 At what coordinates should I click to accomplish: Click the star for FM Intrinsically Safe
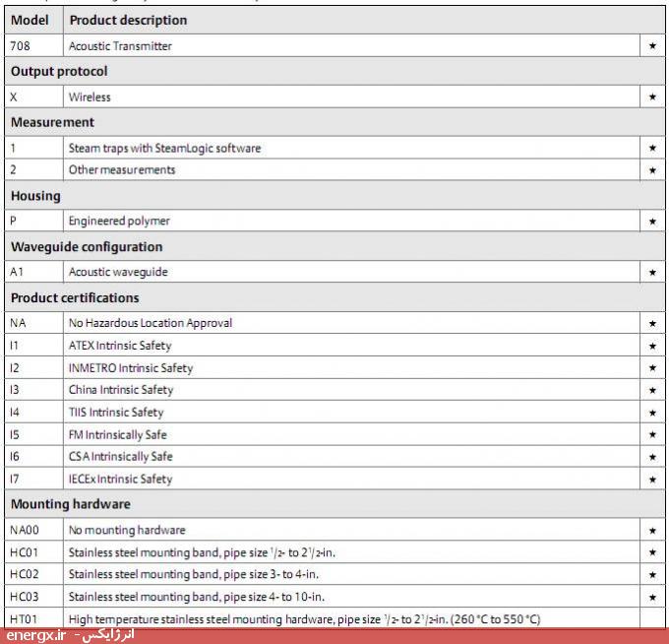tap(652, 434)
